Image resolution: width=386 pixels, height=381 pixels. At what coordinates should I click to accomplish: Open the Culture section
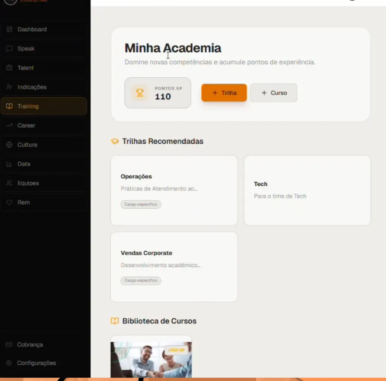44,145
